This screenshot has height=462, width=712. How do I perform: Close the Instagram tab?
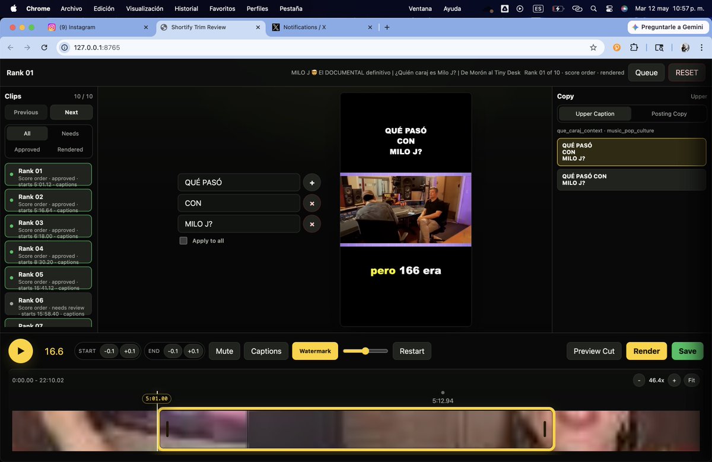click(146, 27)
